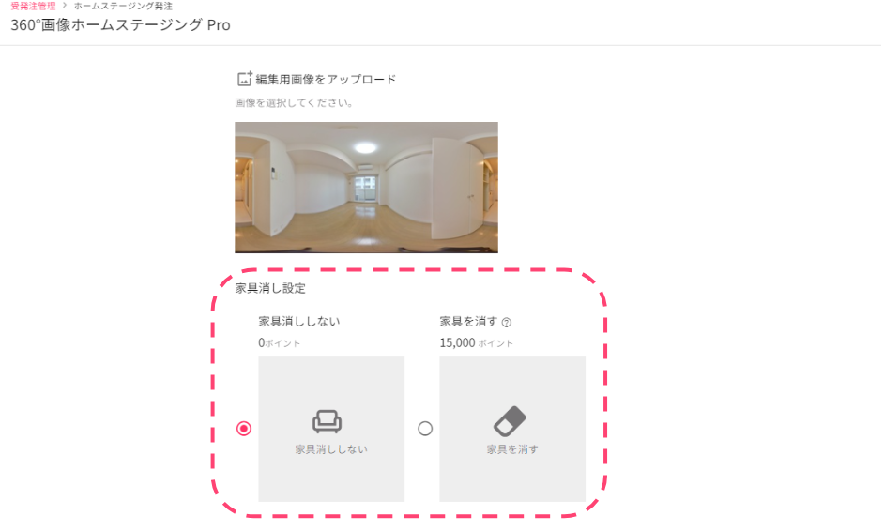Click the eraser icon in the right card
Screen dimensions: 884x531
tap(510, 421)
